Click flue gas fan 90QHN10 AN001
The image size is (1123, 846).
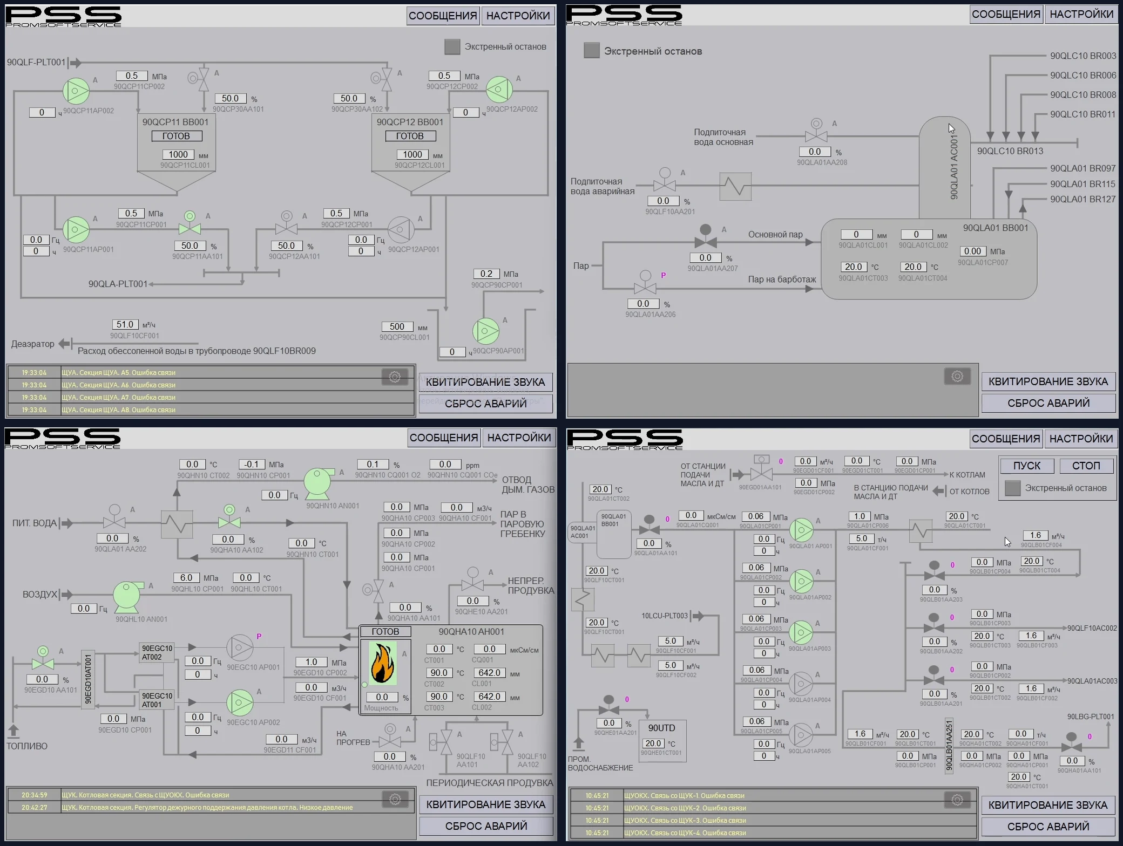(x=318, y=483)
